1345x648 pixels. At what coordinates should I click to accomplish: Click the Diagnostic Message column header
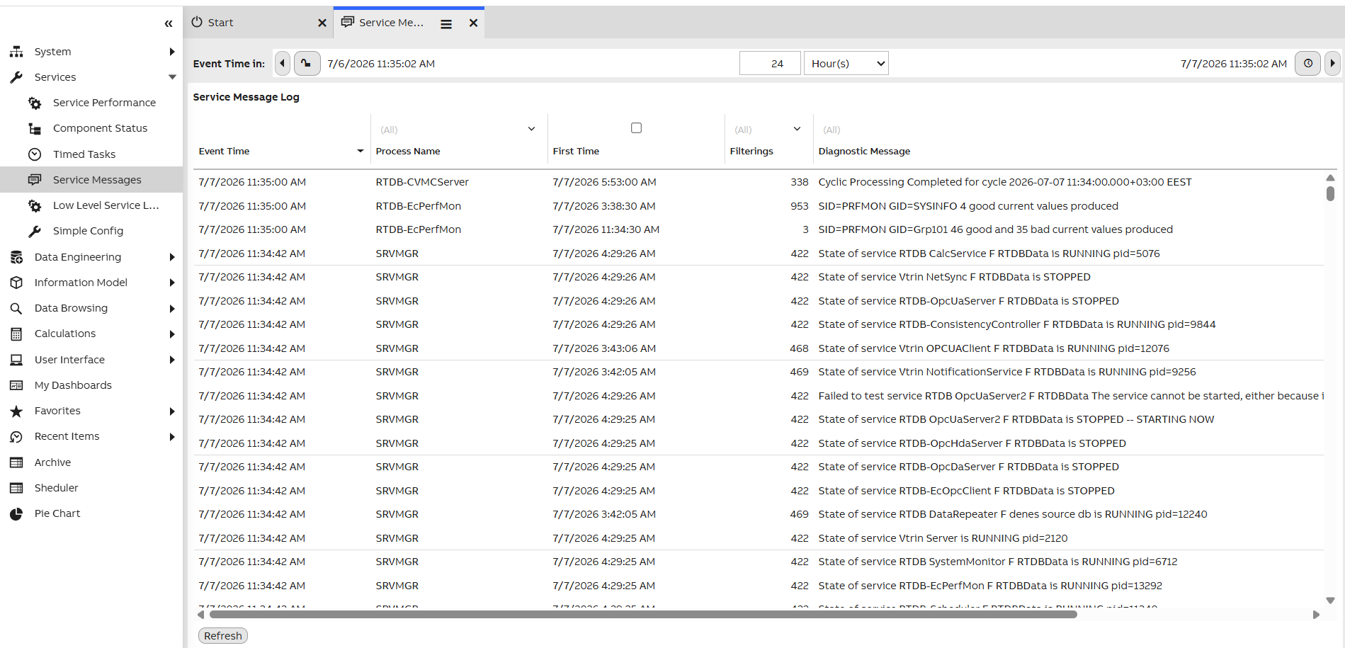[x=864, y=151]
